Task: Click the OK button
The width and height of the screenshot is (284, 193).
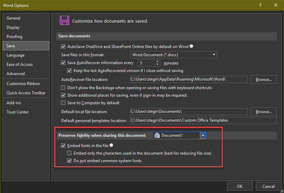Action: click(240, 186)
